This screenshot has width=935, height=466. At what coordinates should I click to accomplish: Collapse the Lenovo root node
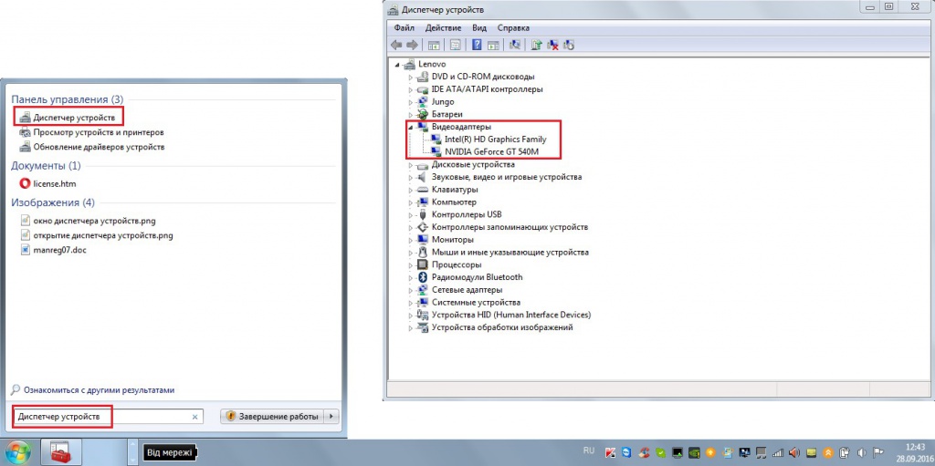[x=396, y=65]
